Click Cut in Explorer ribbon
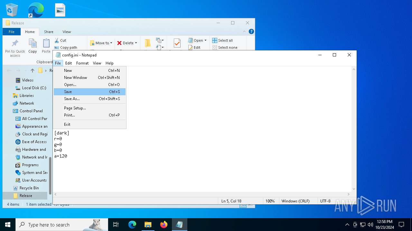Screen dimensions: 412x231 60,40
